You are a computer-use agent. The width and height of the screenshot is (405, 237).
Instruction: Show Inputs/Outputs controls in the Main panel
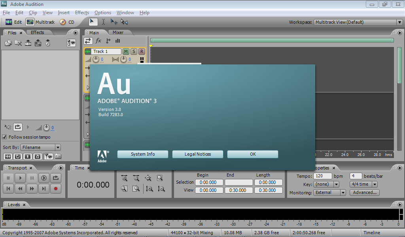88,41
